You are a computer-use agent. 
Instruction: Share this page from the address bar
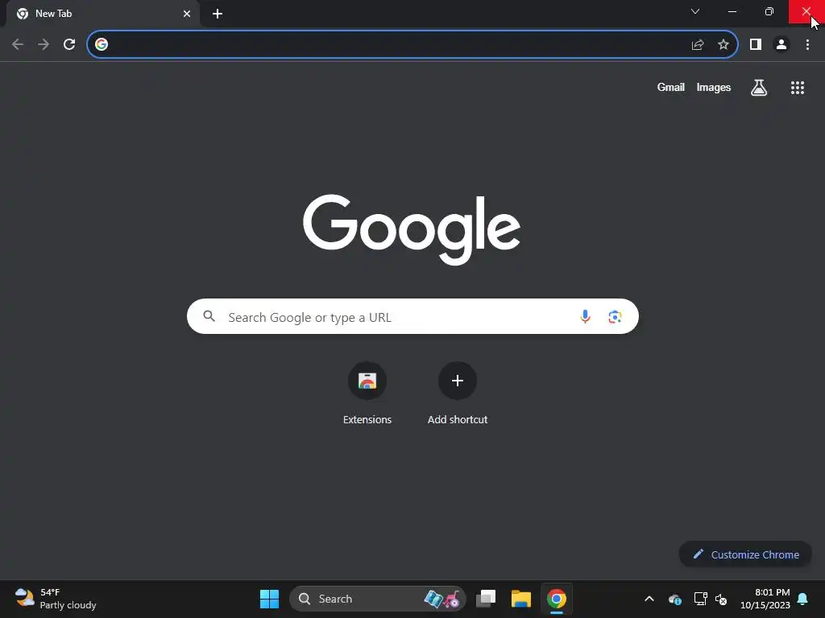[x=698, y=45]
